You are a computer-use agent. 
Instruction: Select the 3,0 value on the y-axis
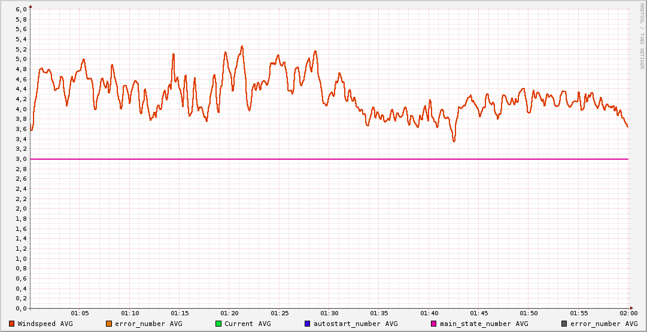point(21,159)
